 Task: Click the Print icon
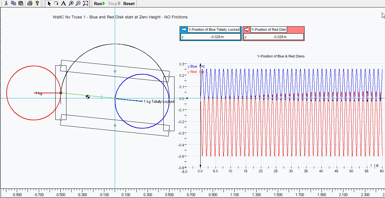30,3
